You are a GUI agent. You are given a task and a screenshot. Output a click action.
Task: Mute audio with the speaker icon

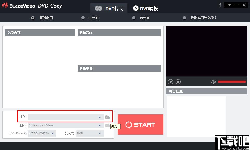pyautogui.click(x=213, y=82)
